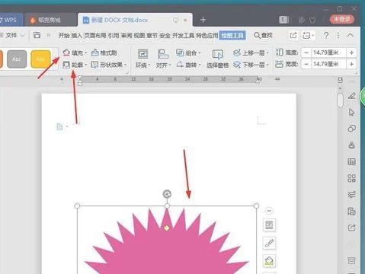Open the help question mark icon
The image size is (365, 274).
coord(326,35)
